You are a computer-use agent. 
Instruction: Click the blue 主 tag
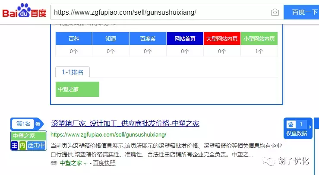pyautogui.click(x=14, y=146)
